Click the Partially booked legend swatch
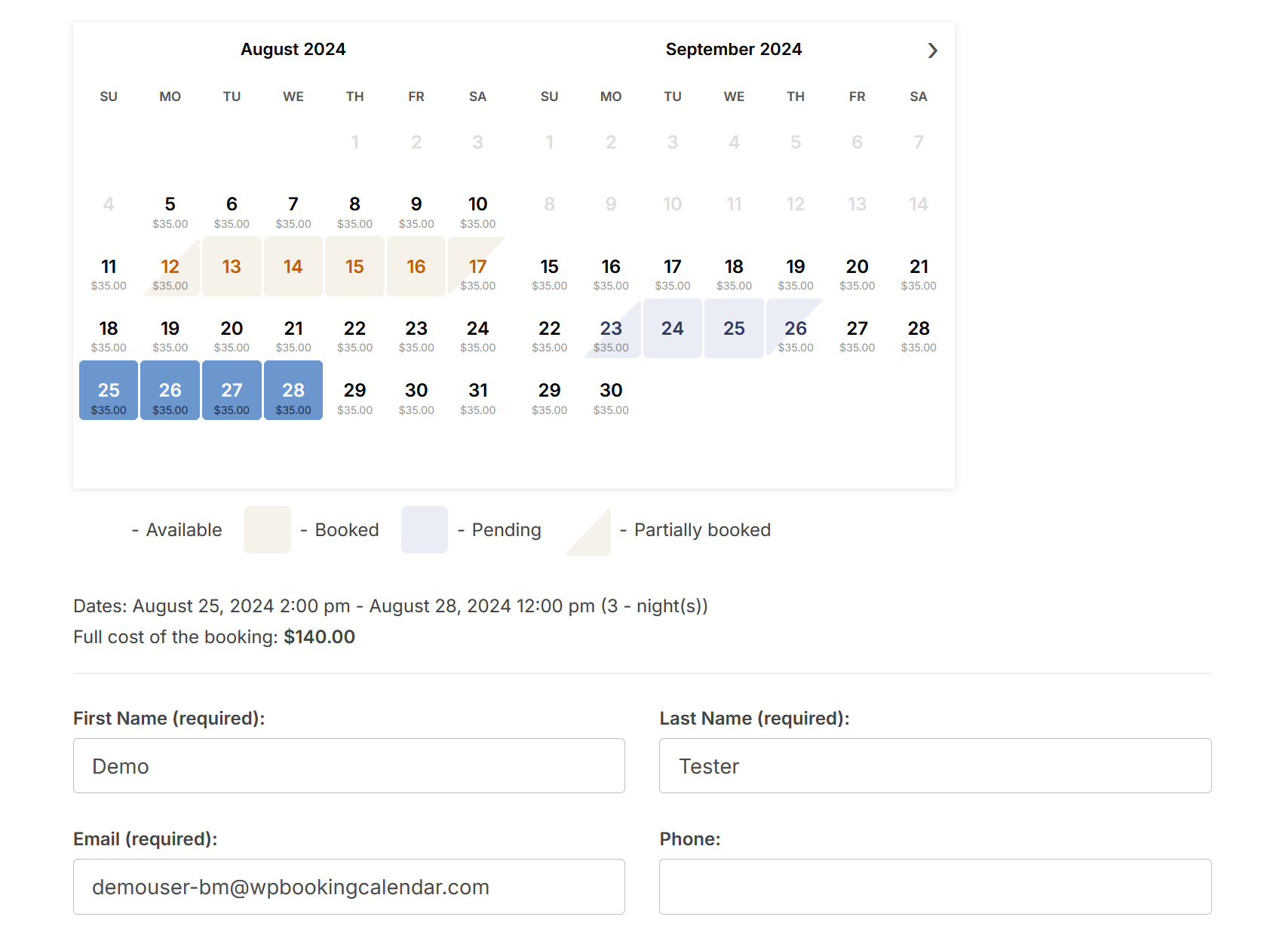The image size is (1267, 935). pos(587,530)
